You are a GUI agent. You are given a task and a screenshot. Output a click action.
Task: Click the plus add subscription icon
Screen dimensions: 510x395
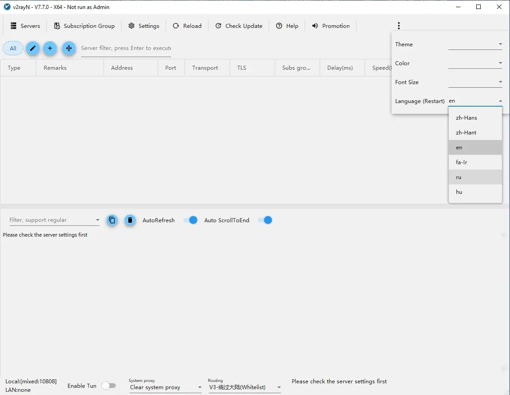tap(50, 48)
